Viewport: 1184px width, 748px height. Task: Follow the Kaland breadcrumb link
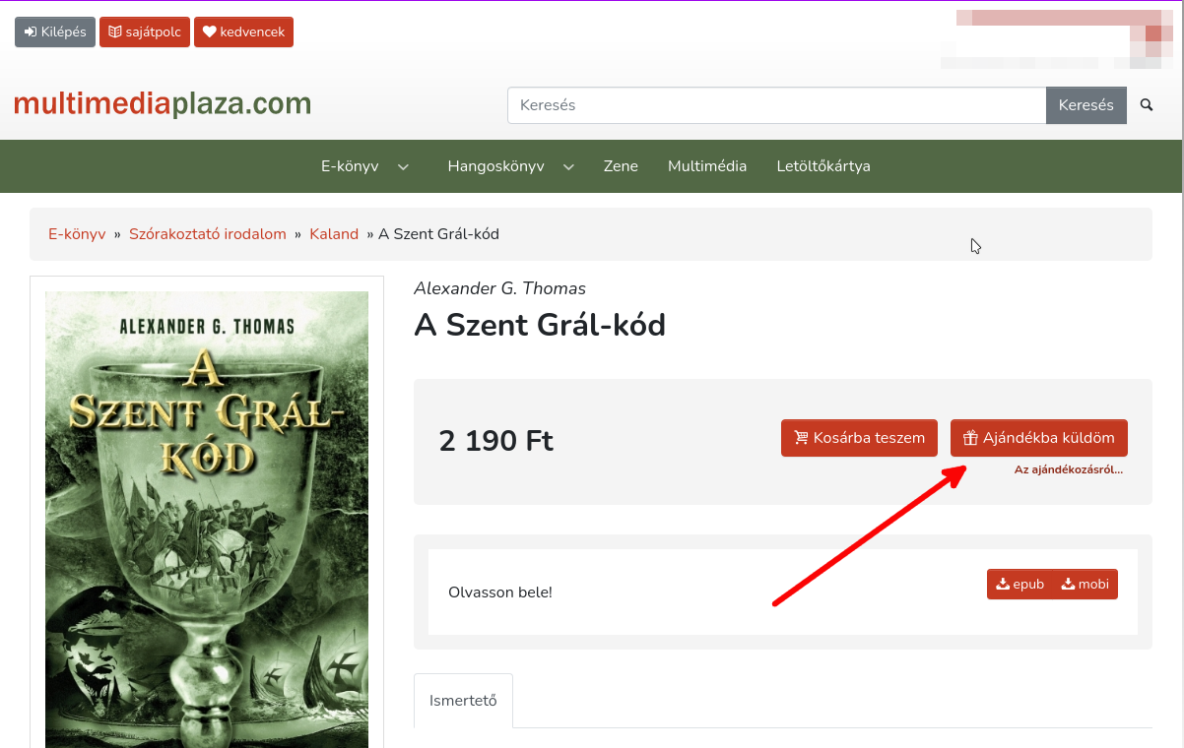click(x=334, y=234)
